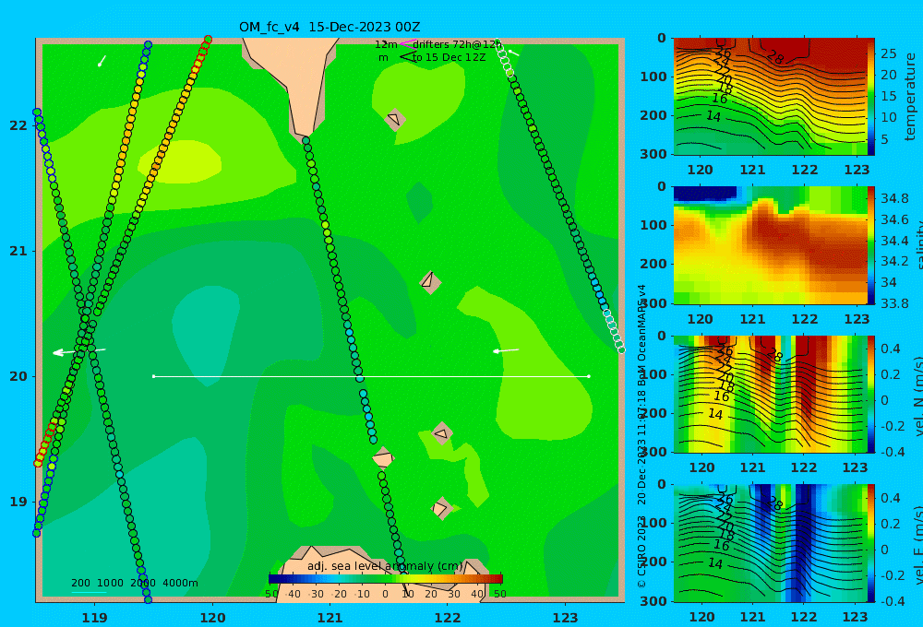
Task: Click the white transect line along 20N
Action: tap(371, 376)
